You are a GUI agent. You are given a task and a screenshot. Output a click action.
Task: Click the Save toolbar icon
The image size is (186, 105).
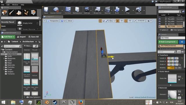(x=46, y=10)
